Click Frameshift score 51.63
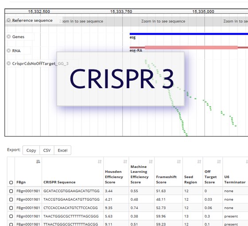This screenshot has width=248, height=226. coord(161,191)
